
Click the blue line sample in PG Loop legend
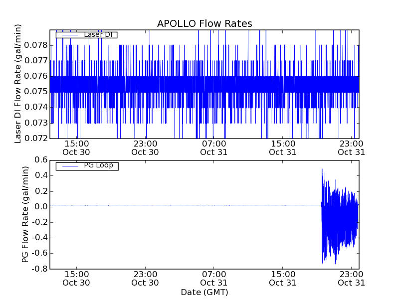[x=70, y=166]
